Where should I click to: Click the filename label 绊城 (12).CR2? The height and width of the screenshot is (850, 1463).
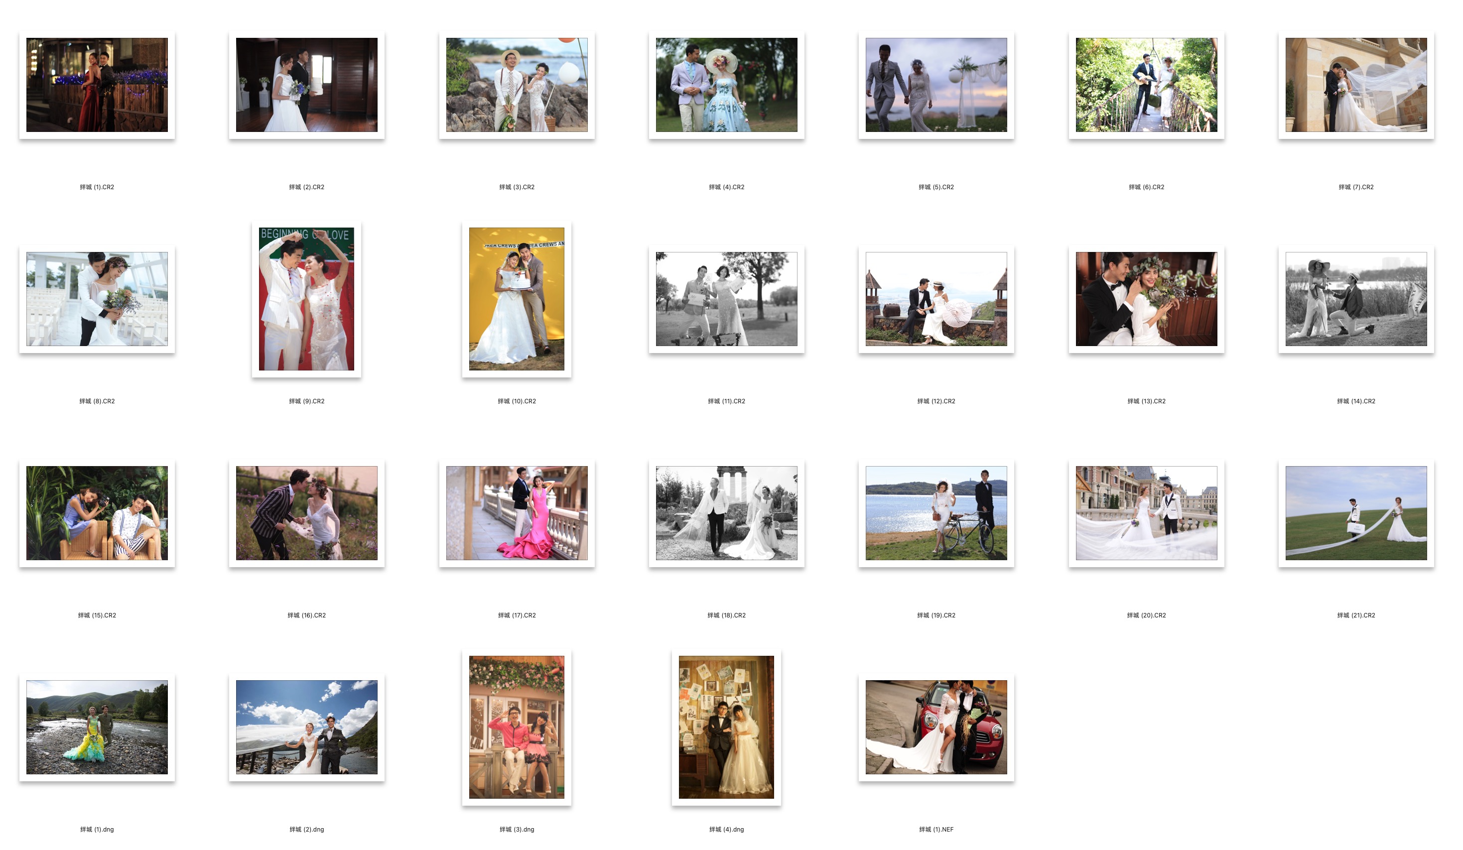[936, 401]
